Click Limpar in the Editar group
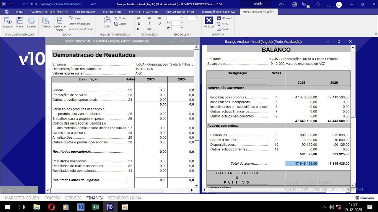This screenshot has width=378, height=212. coord(75,18)
